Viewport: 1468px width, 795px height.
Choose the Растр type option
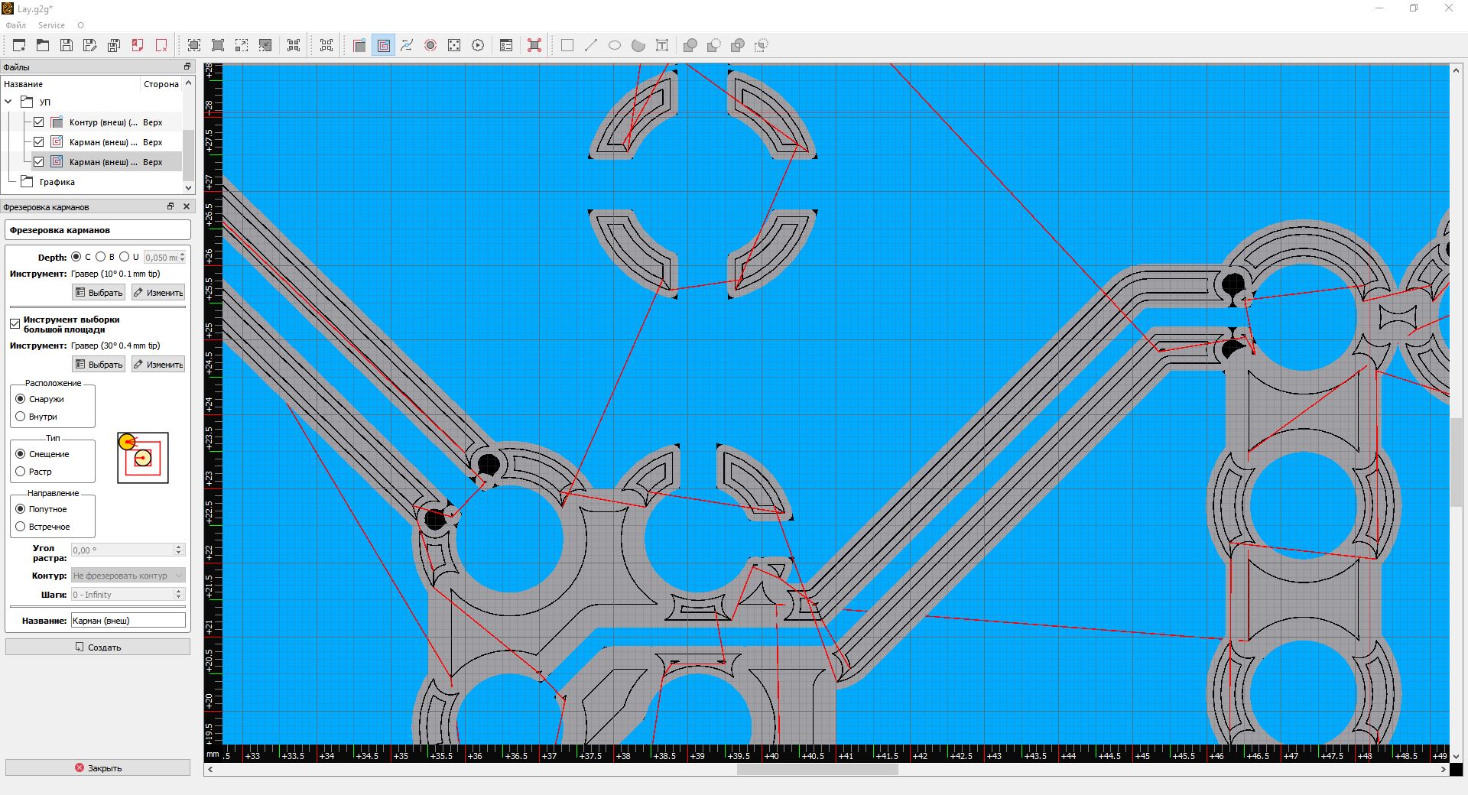(x=21, y=472)
